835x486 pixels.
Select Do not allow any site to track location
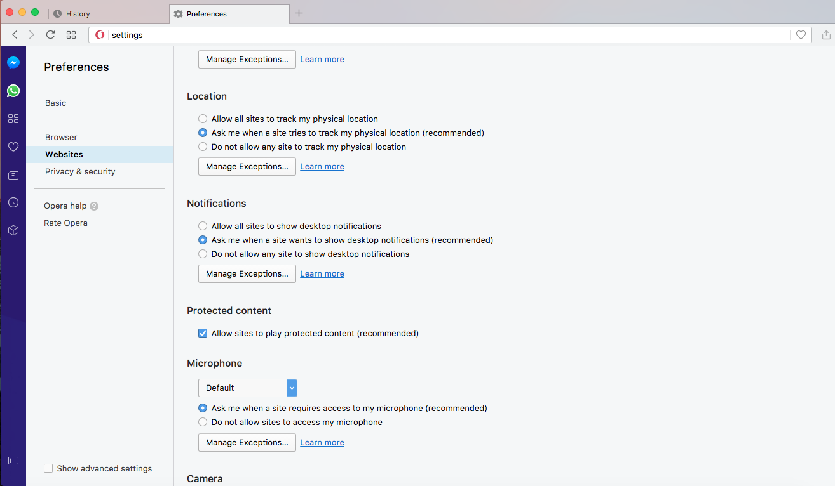tap(203, 147)
